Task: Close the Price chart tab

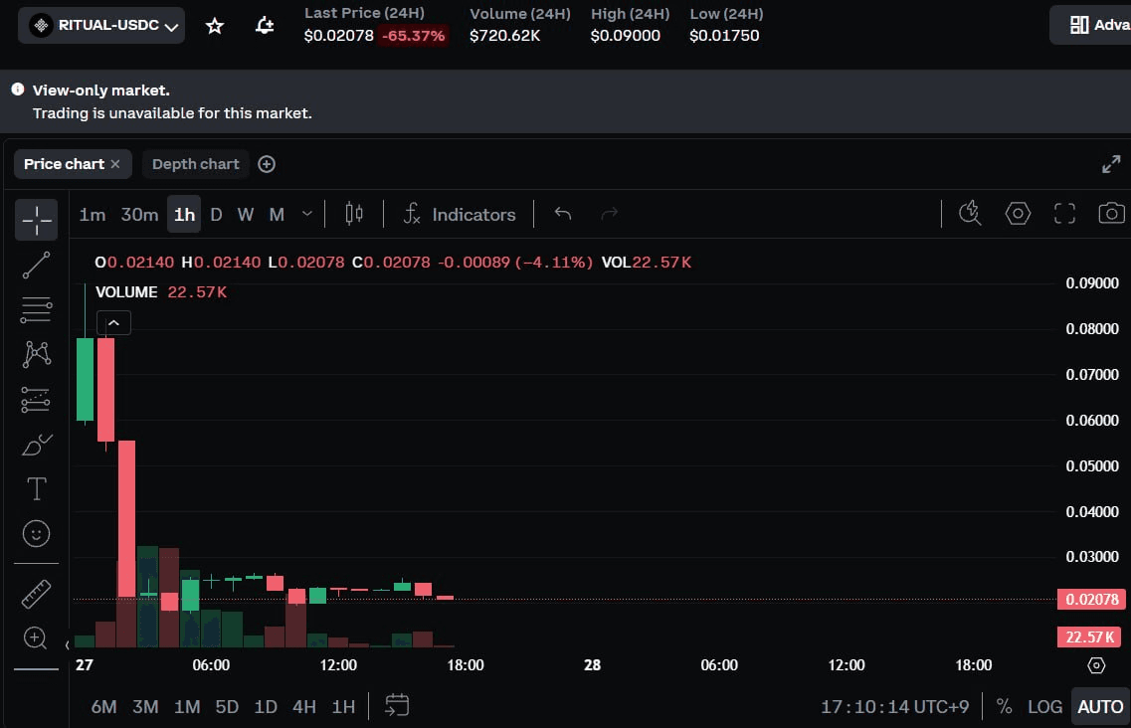Action: pyautogui.click(x=115, y=164)
